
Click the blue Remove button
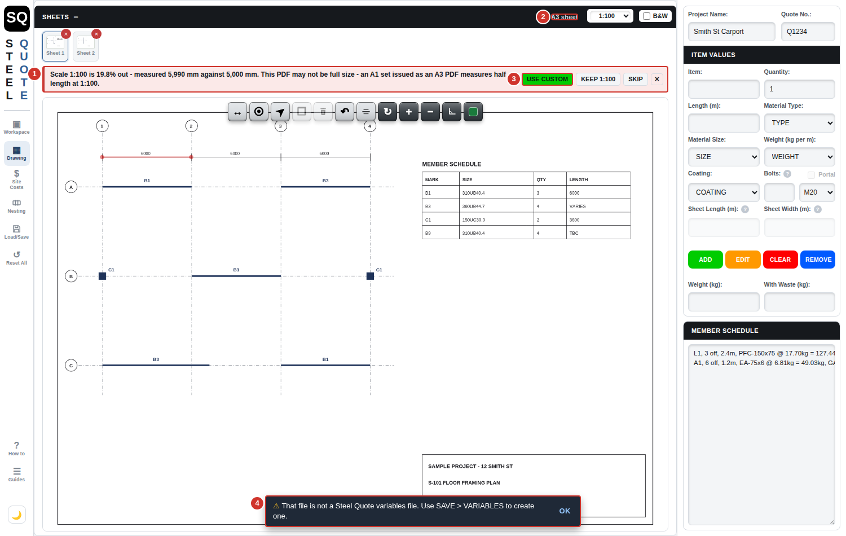(x=818, y=260)
